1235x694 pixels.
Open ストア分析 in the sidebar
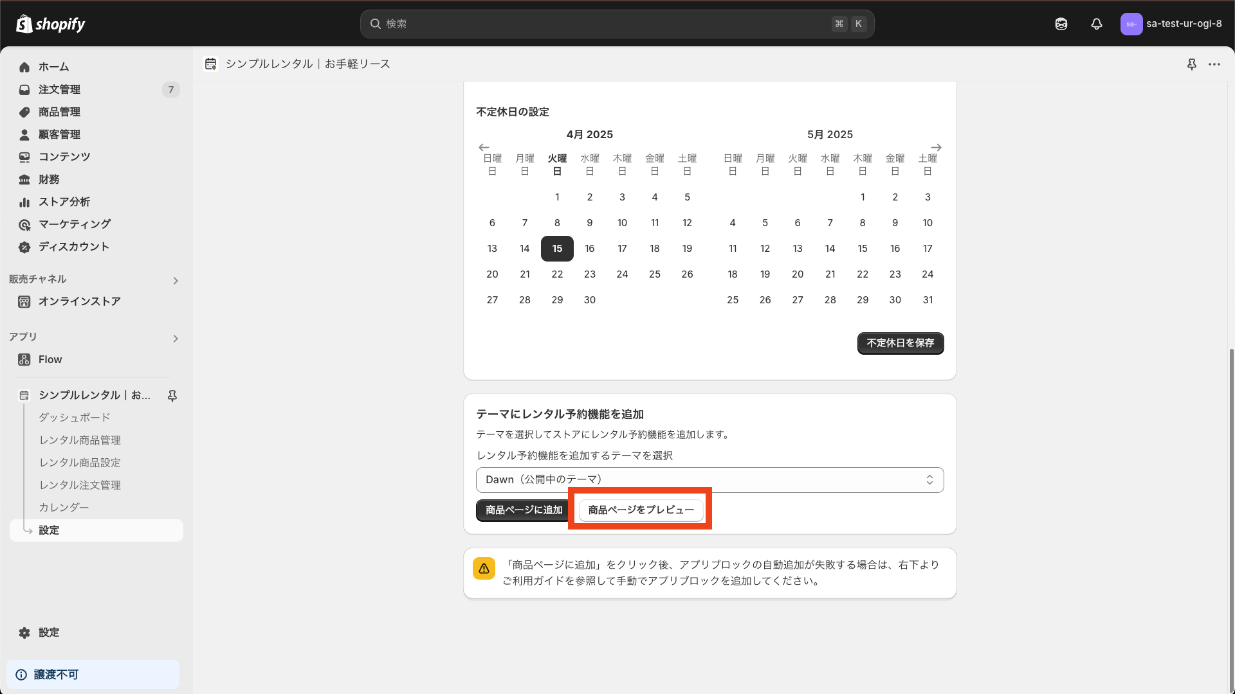pos(63,202)
